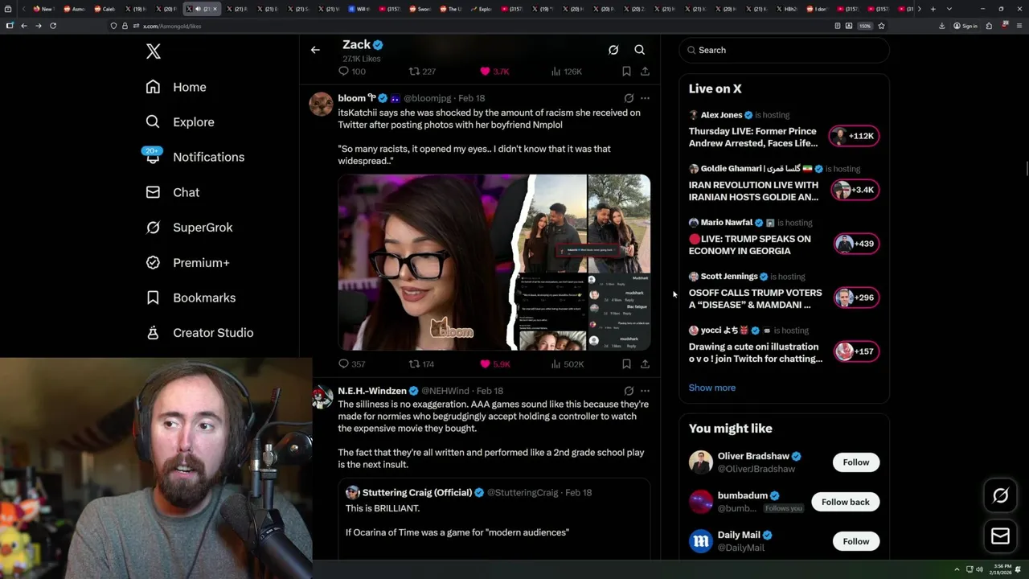This screenshot has height=579, width=1029.
Task: Join Alex Jones live with +112K
Action: (855, 136)
